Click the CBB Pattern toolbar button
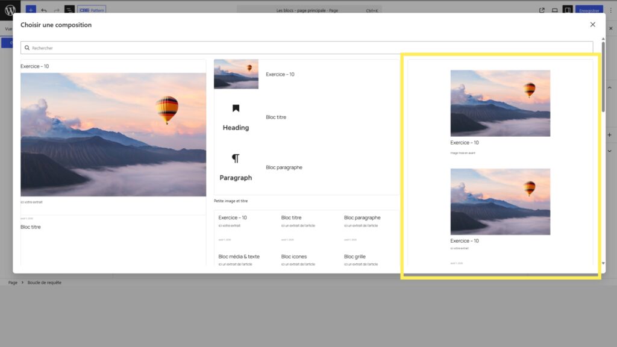Viewport: 617px width, 347px height. (92, 10)
